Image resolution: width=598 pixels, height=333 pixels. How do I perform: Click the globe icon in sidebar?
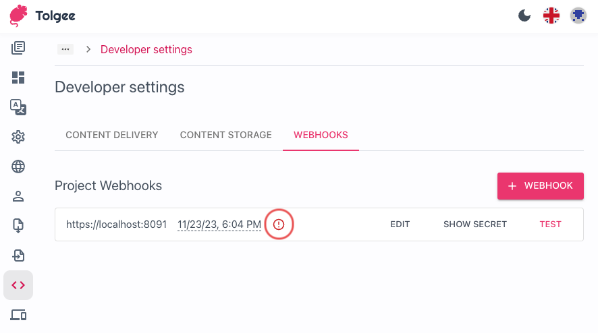point(18,166)
